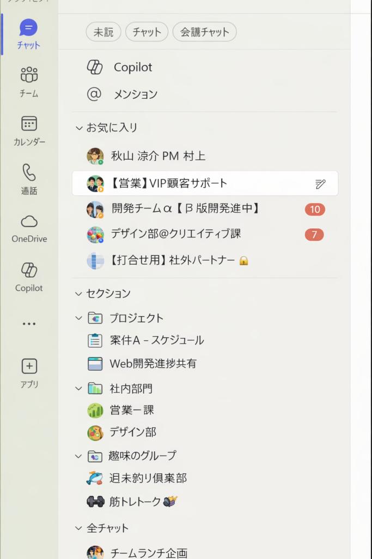Open Copilot in the chat list
This screenshot has height=559, width=372.
pyautogui.click(x=132, y=68)
